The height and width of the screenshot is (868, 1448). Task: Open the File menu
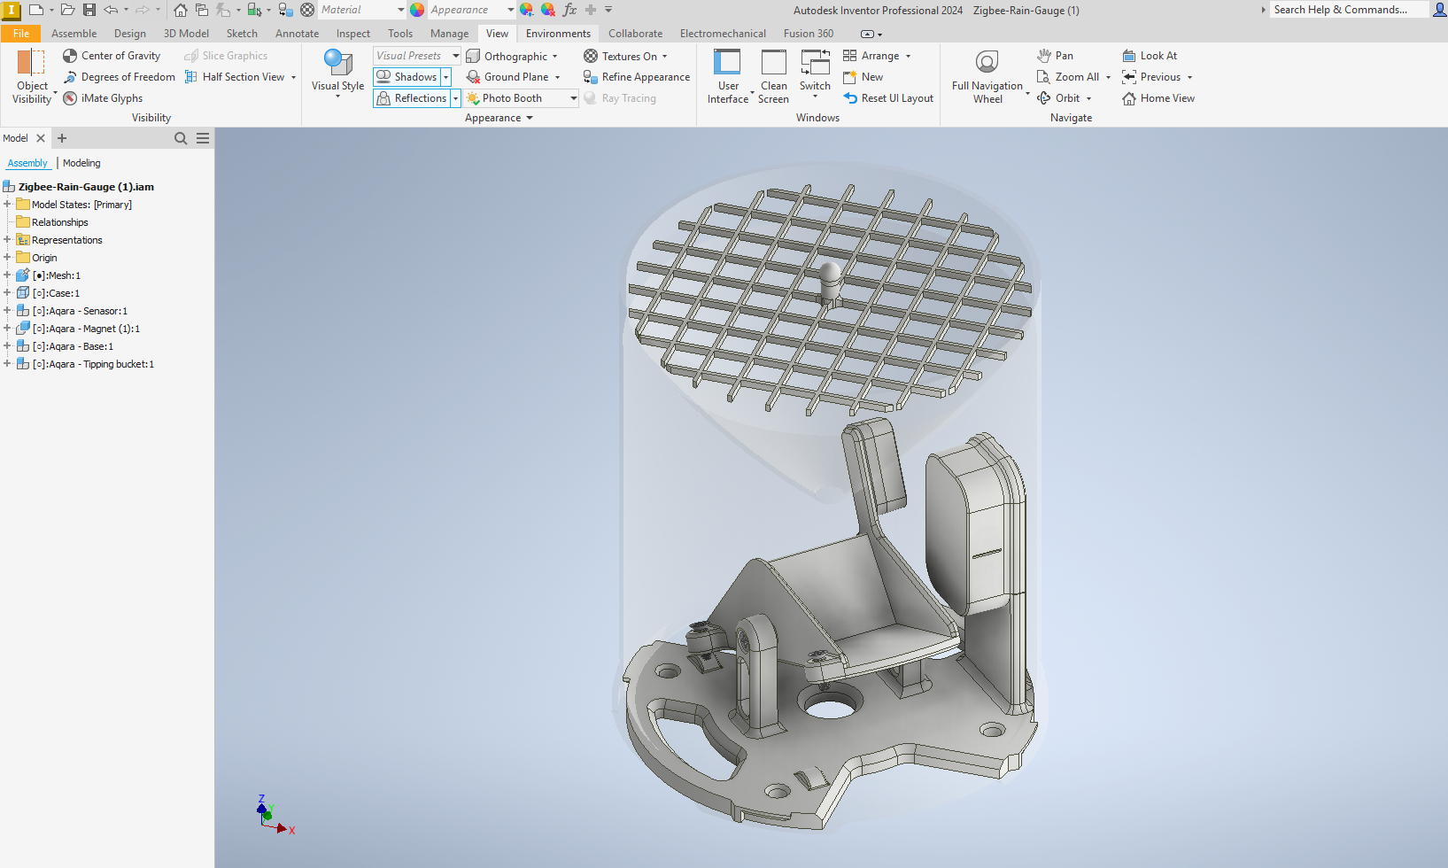(21, 34)
